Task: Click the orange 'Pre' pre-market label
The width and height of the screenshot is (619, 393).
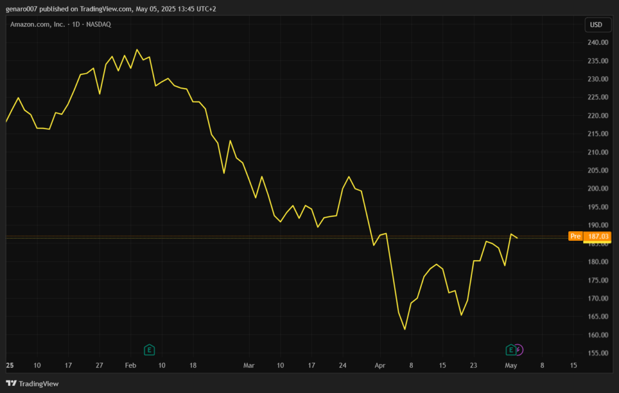Action: pyautogui.click(x=575, y=236)
